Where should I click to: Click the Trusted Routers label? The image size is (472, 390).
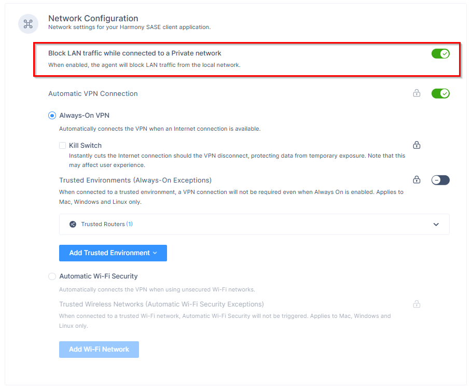[x=103, y=225]
